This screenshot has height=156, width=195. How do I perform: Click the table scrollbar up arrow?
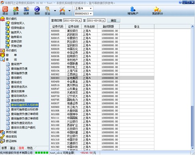[193, 26]
